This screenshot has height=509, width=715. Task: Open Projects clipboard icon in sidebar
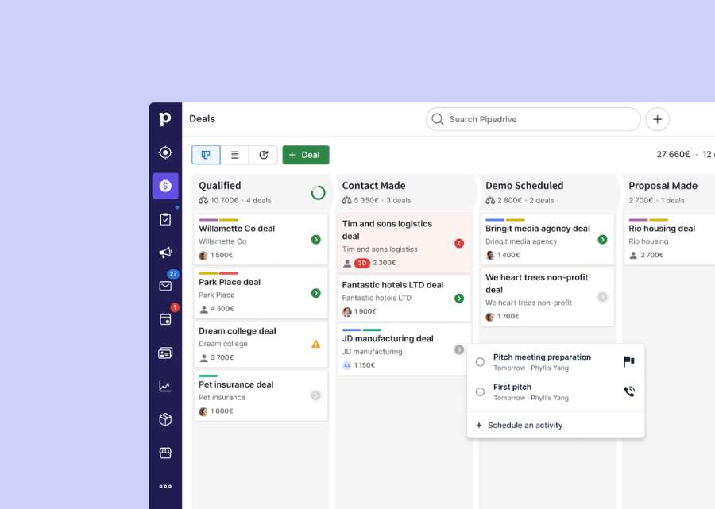(165, 219)
